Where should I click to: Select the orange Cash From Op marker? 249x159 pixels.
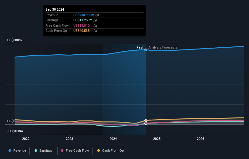[146, 120]
